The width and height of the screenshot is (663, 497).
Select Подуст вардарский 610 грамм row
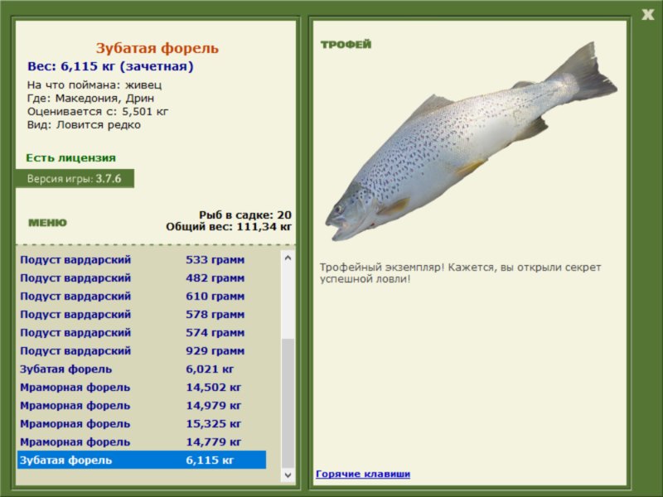(142, 296)
